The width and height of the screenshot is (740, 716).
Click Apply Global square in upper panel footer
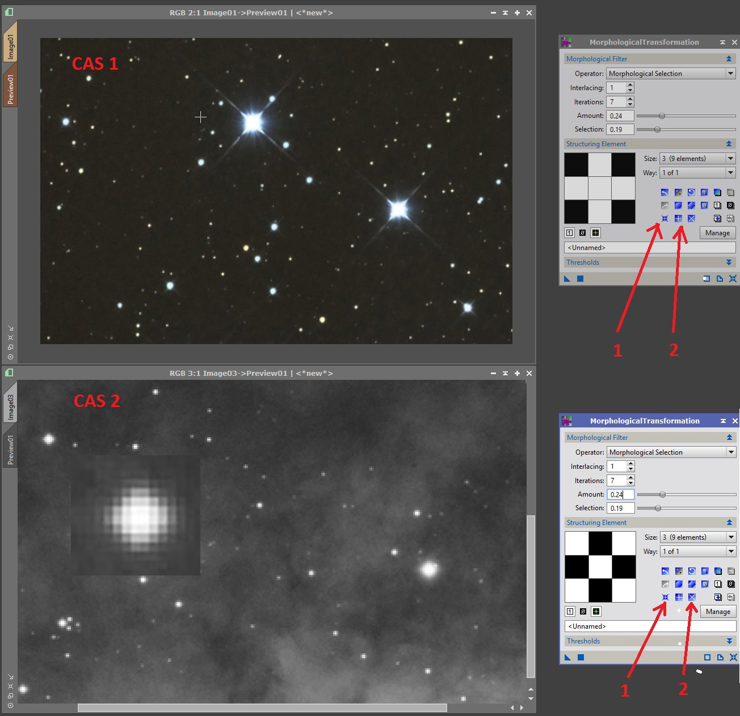tap(580, 278)
